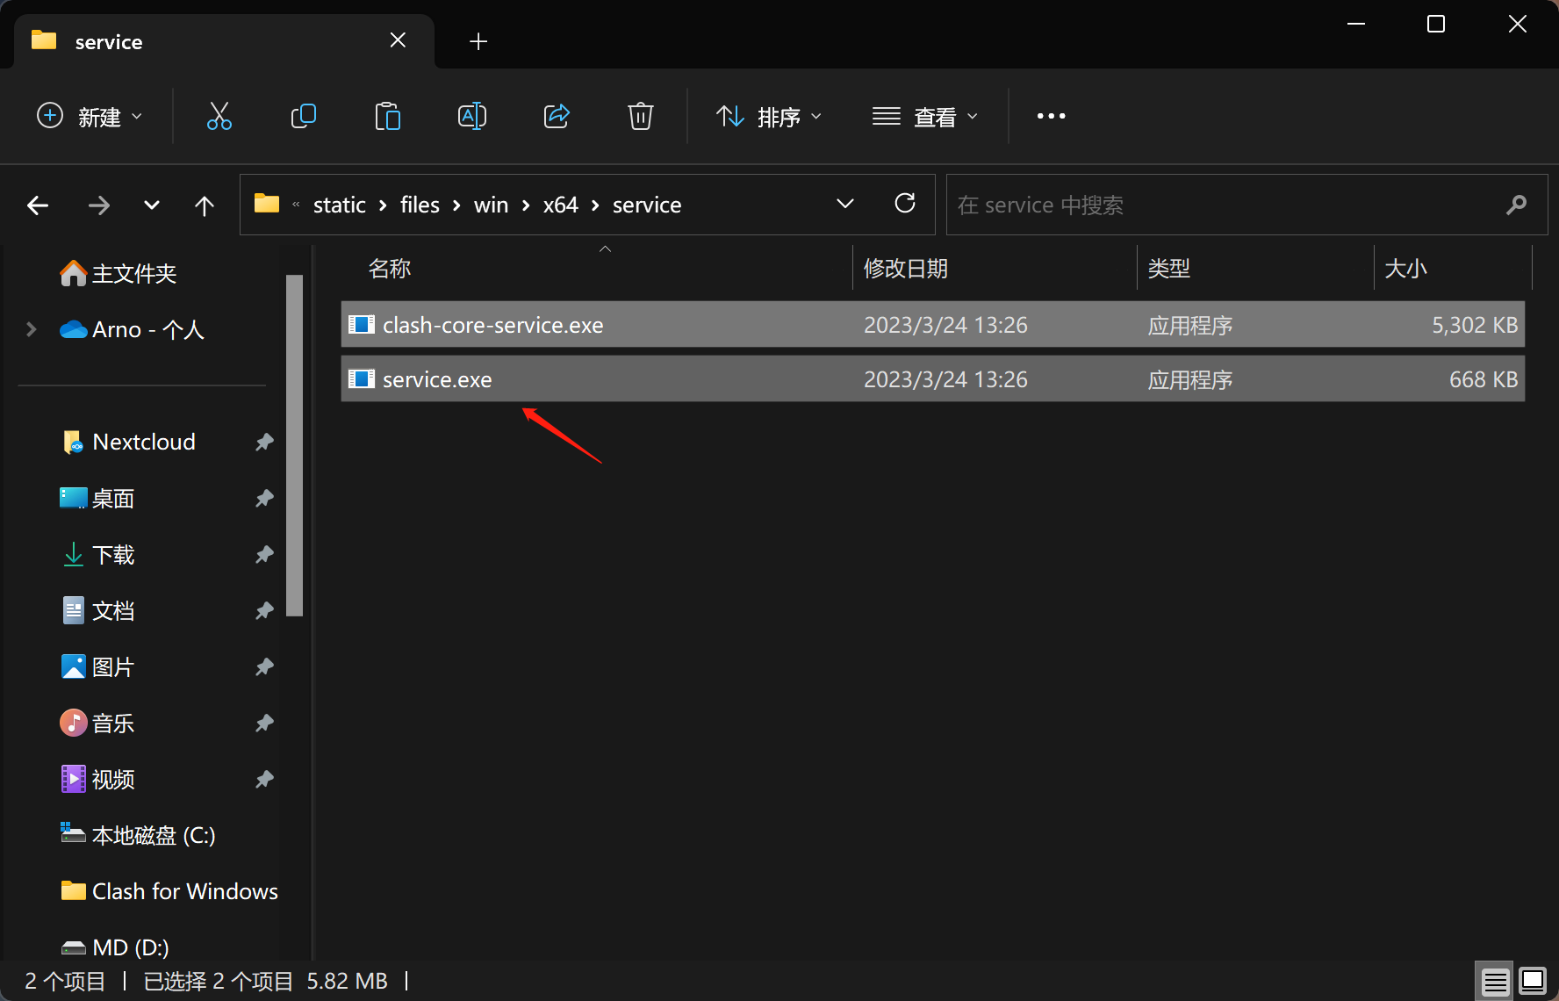Navigate to x64 in breadcrumb

(x=560, y=205)
